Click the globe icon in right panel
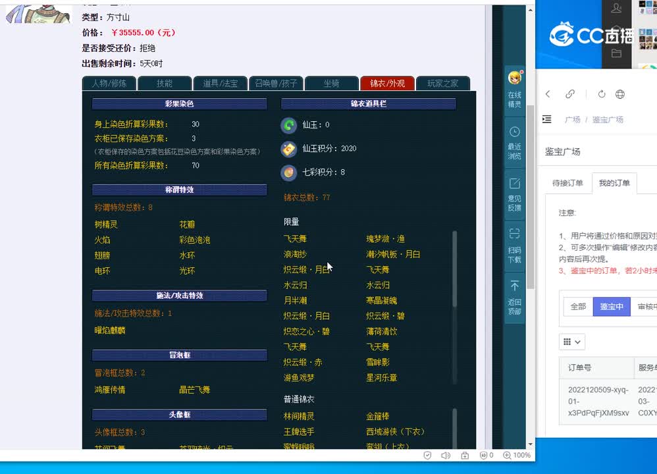This screenshot has height=474, width=657. pyautogui.click(x=620, y=94)
